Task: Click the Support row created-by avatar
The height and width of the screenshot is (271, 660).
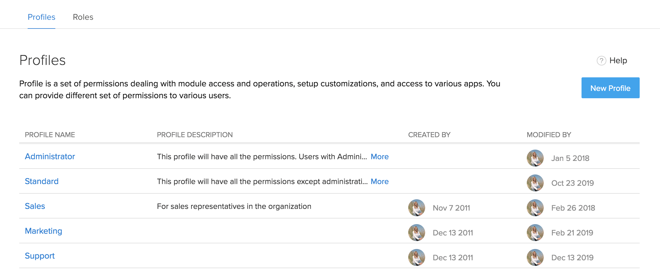Action: (x=416, y=257)
